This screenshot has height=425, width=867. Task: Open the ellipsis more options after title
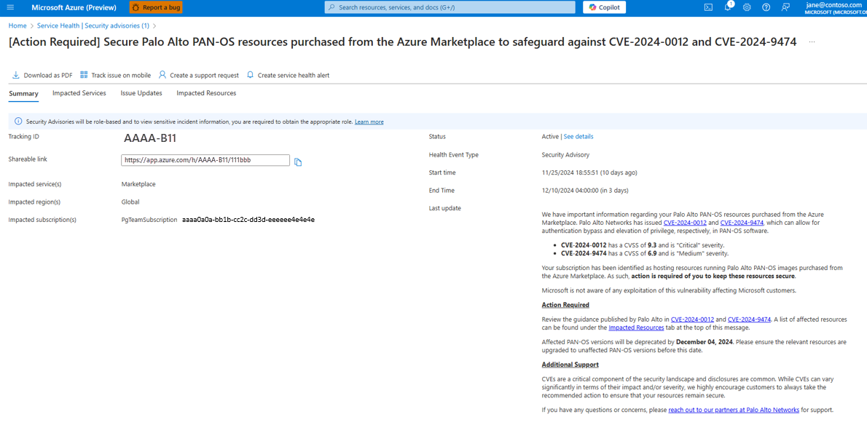click(x=812, y=42)
